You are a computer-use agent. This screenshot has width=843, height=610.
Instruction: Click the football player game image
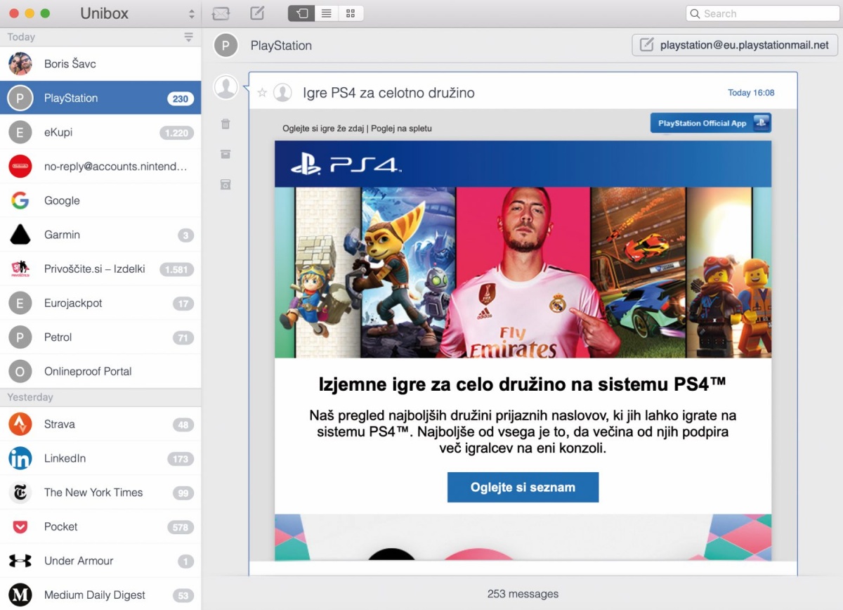click(523, 273)
